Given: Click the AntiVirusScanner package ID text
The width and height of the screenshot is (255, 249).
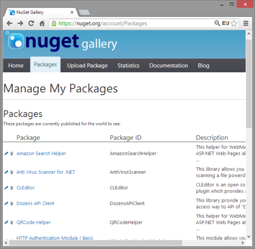Looking at the screenshot, I should pos(128,172).
